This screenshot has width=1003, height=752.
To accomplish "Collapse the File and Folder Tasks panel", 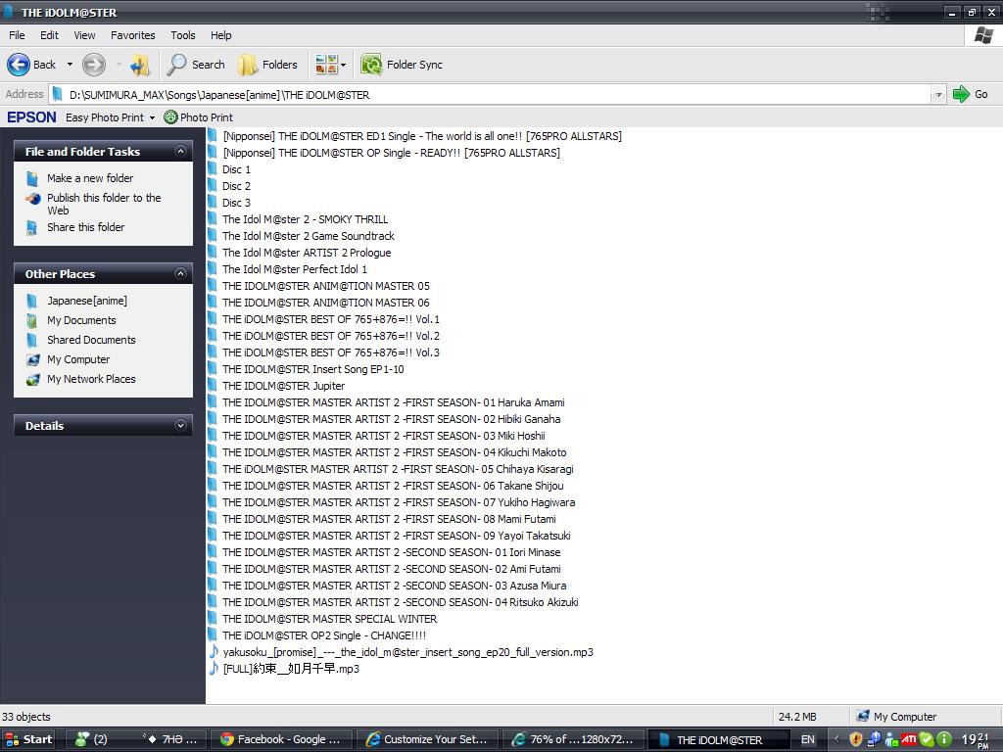I will pyautogui.click(x=180, y=152).
